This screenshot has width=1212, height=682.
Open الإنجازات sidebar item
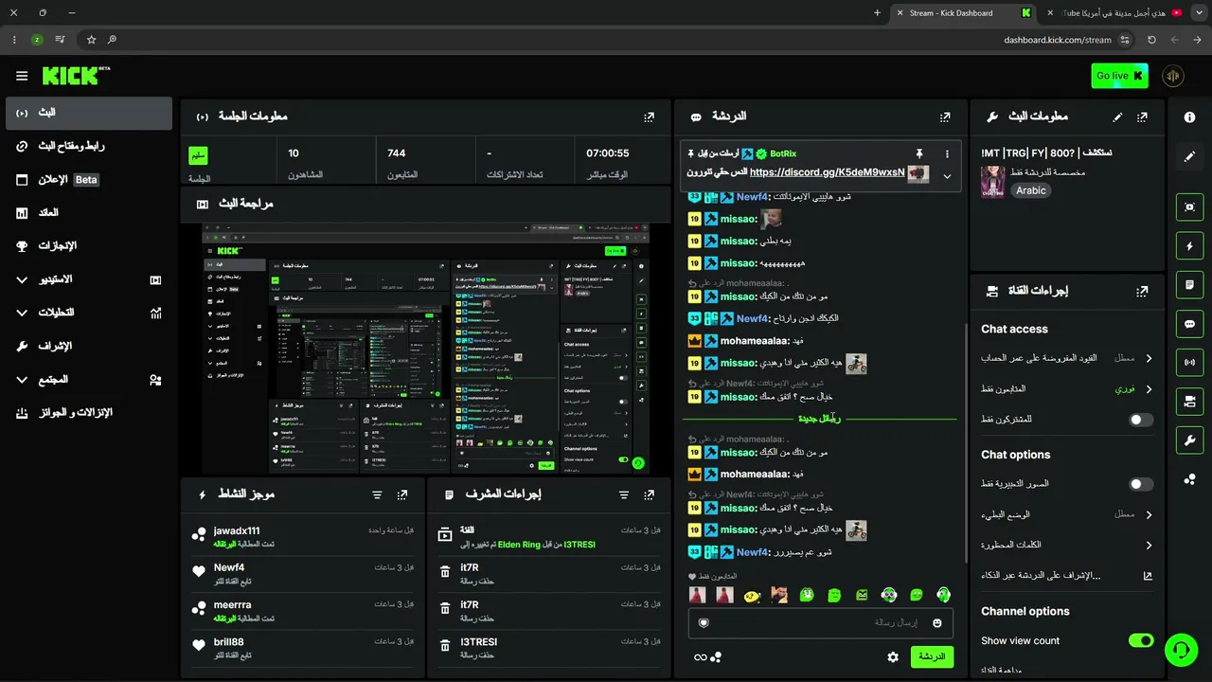(89, 246)
